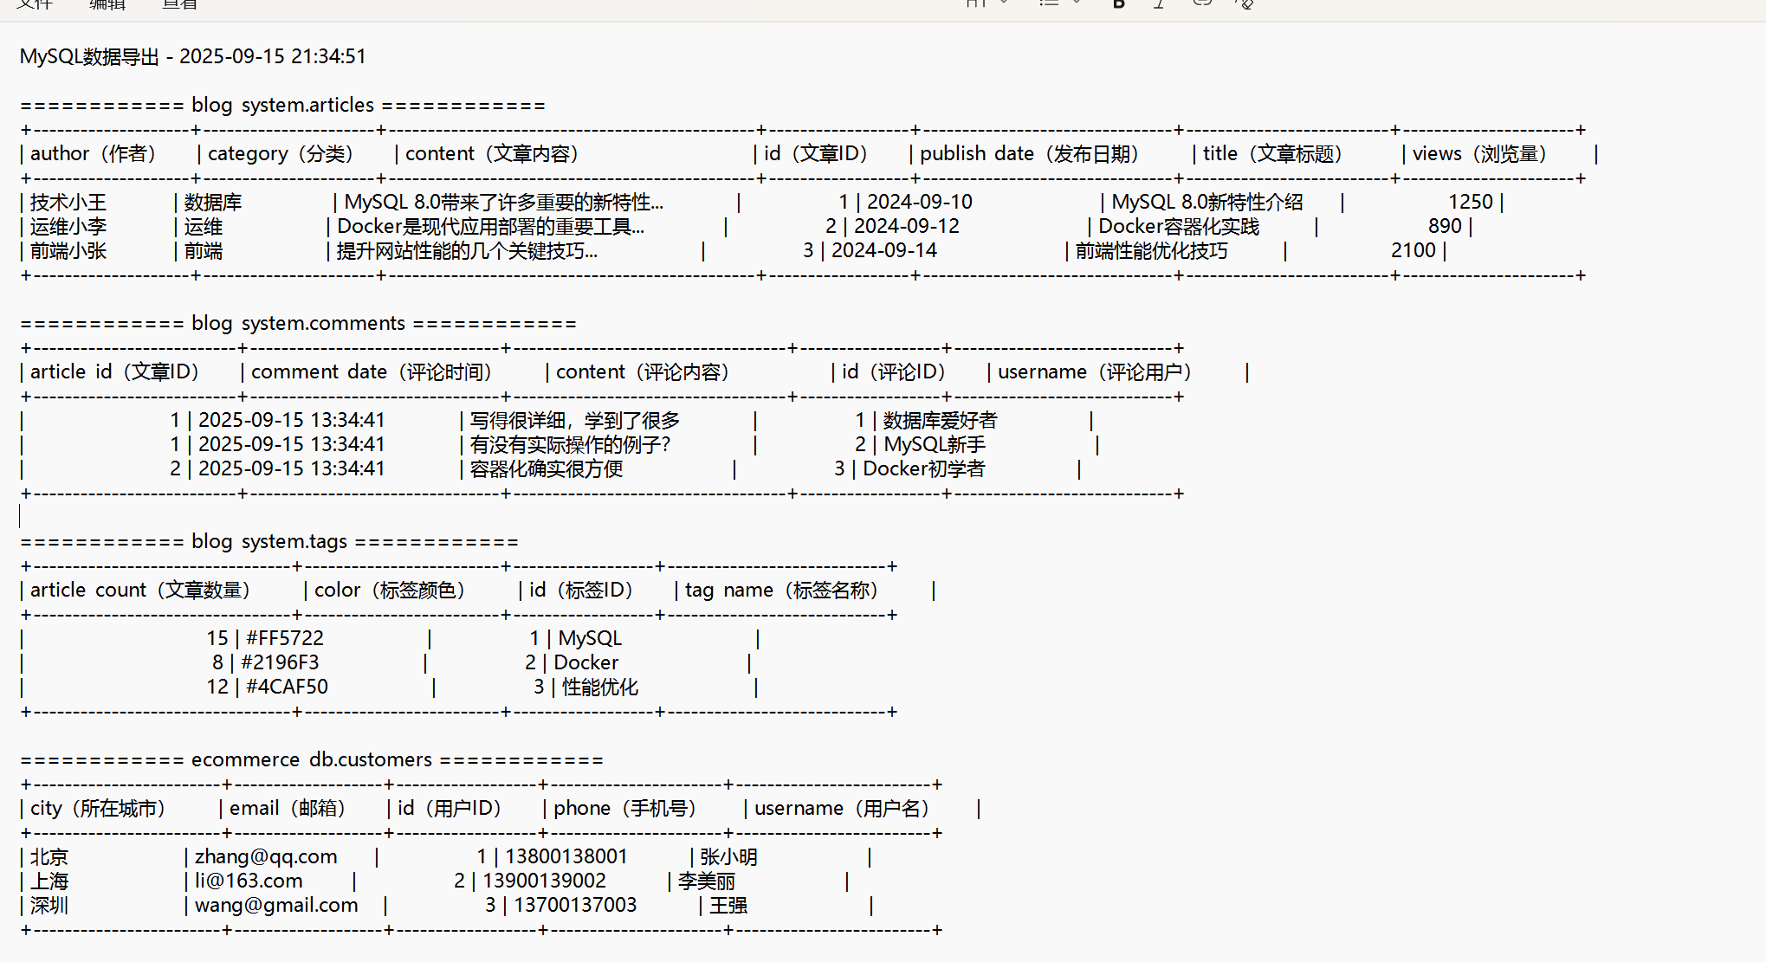Click the 'phone（手机号）' column header

(625, 808)
